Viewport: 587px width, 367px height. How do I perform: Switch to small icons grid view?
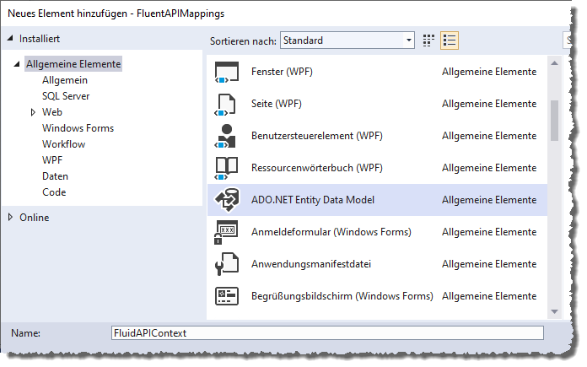428,40
